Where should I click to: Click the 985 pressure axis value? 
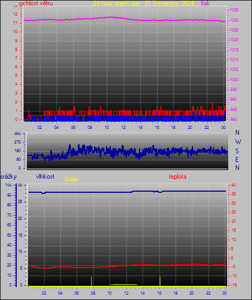pyautogui.click(x=234, y=109)
